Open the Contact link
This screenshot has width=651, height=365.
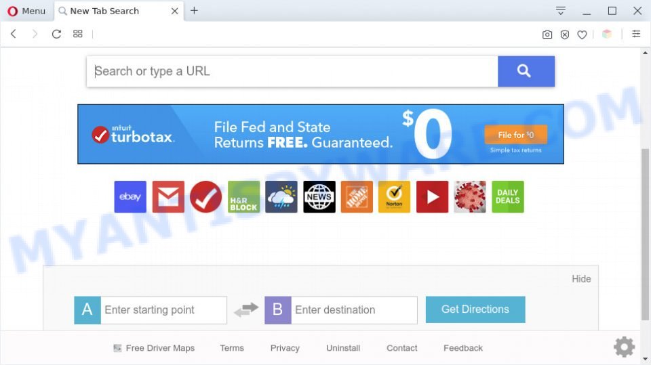(x=402, y=348)
